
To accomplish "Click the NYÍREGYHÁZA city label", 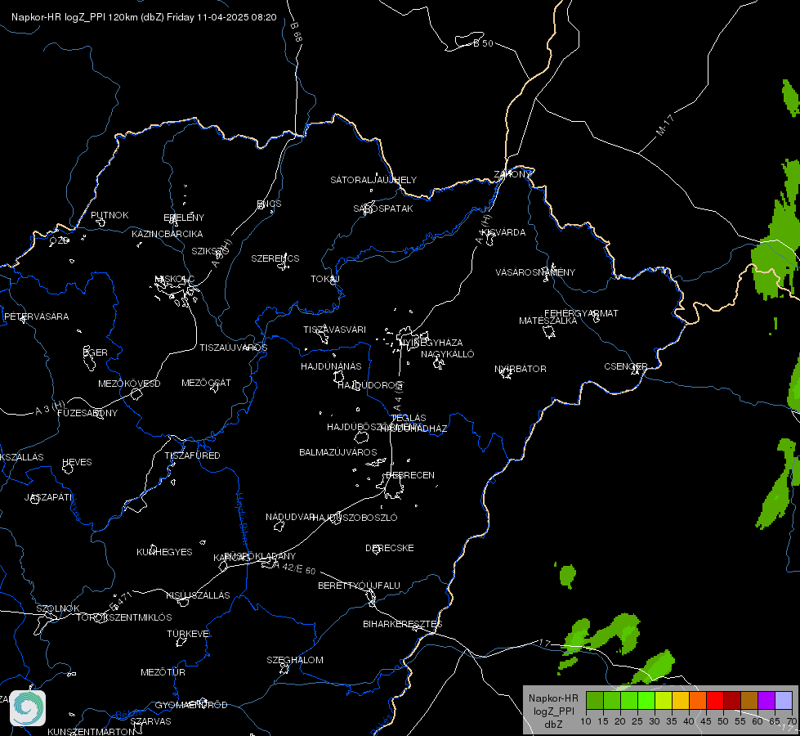I will 431,342.
